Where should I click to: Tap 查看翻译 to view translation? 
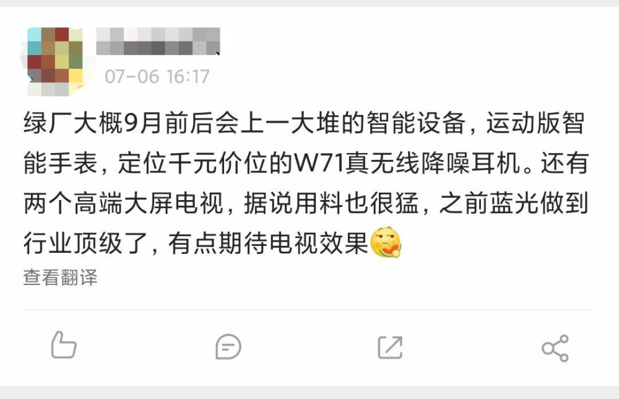pos(60,278)
